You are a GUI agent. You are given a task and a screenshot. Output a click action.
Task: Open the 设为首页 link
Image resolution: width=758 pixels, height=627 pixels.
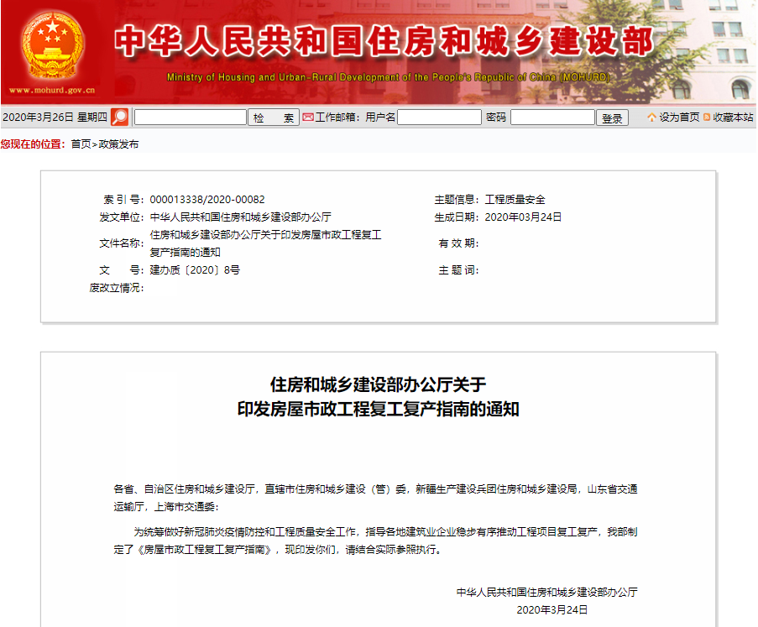679,118
